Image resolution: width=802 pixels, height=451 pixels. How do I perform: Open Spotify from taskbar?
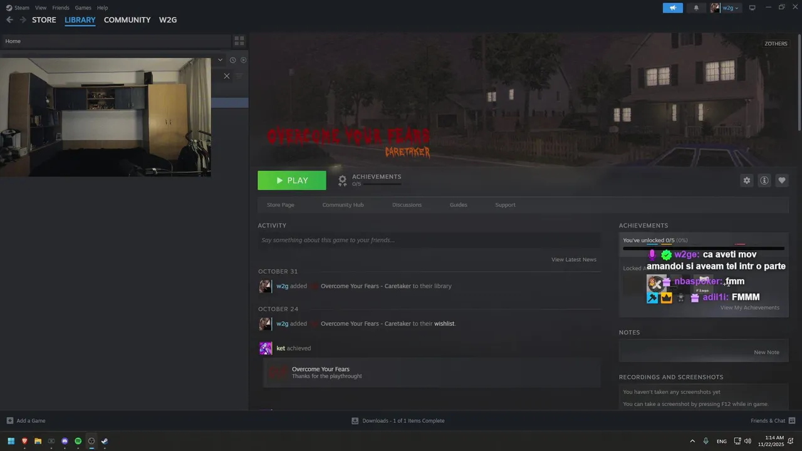(78, 441)
